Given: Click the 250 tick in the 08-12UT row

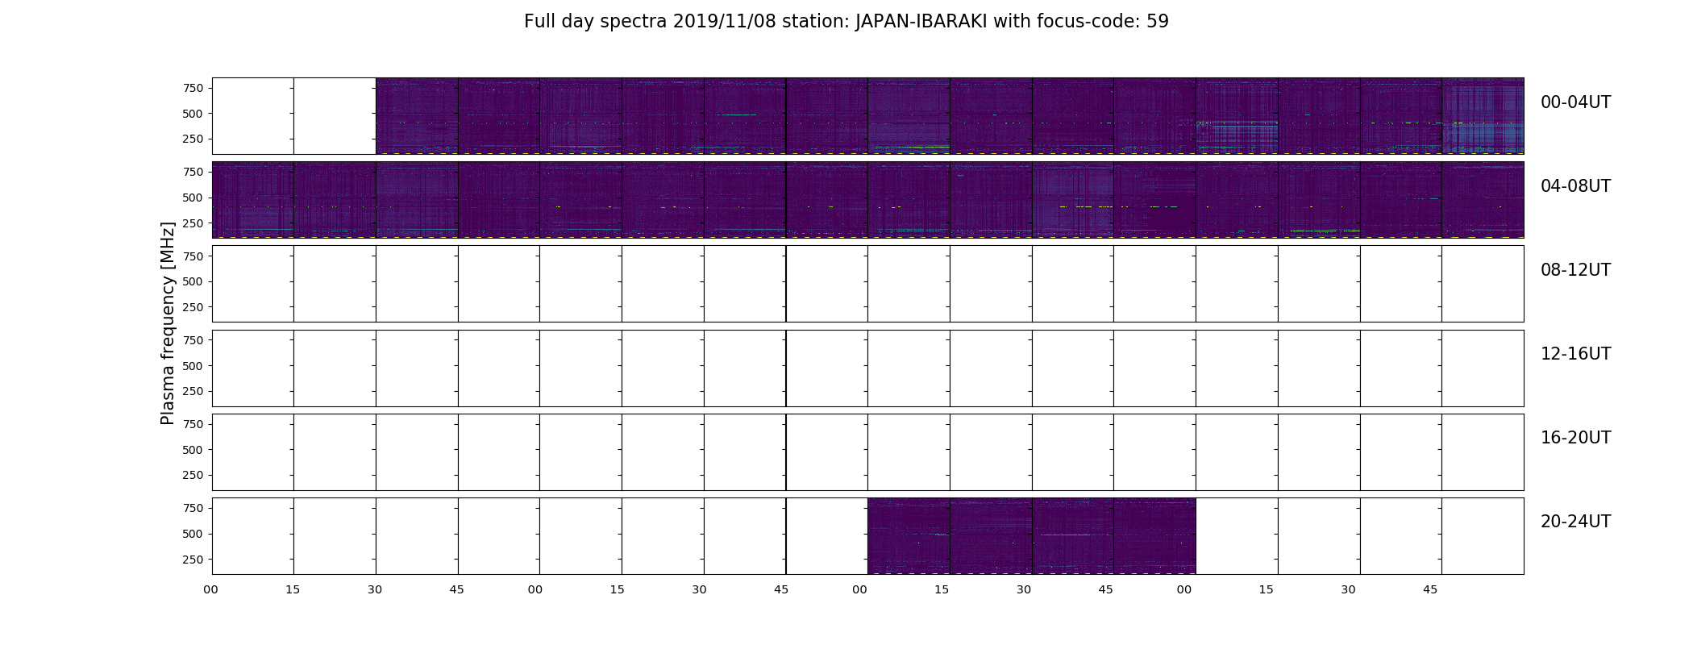Looking at the screenshot, I should [193, 307].
